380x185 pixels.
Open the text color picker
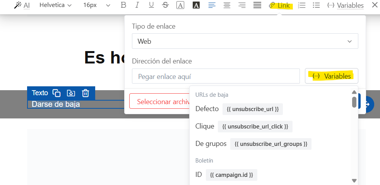click(180, 5)
